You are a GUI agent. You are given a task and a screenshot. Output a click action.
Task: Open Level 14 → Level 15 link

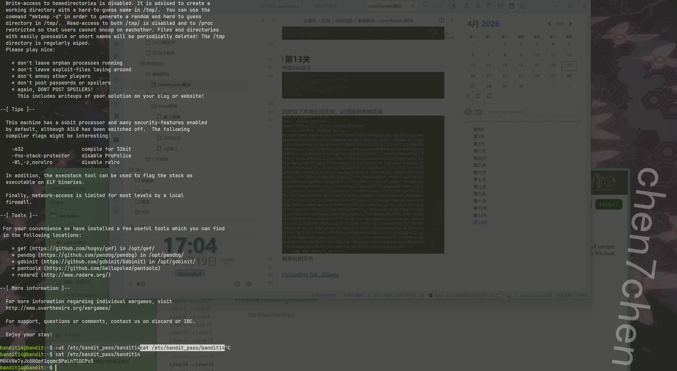pyautogui.click(x=192, y=365)
